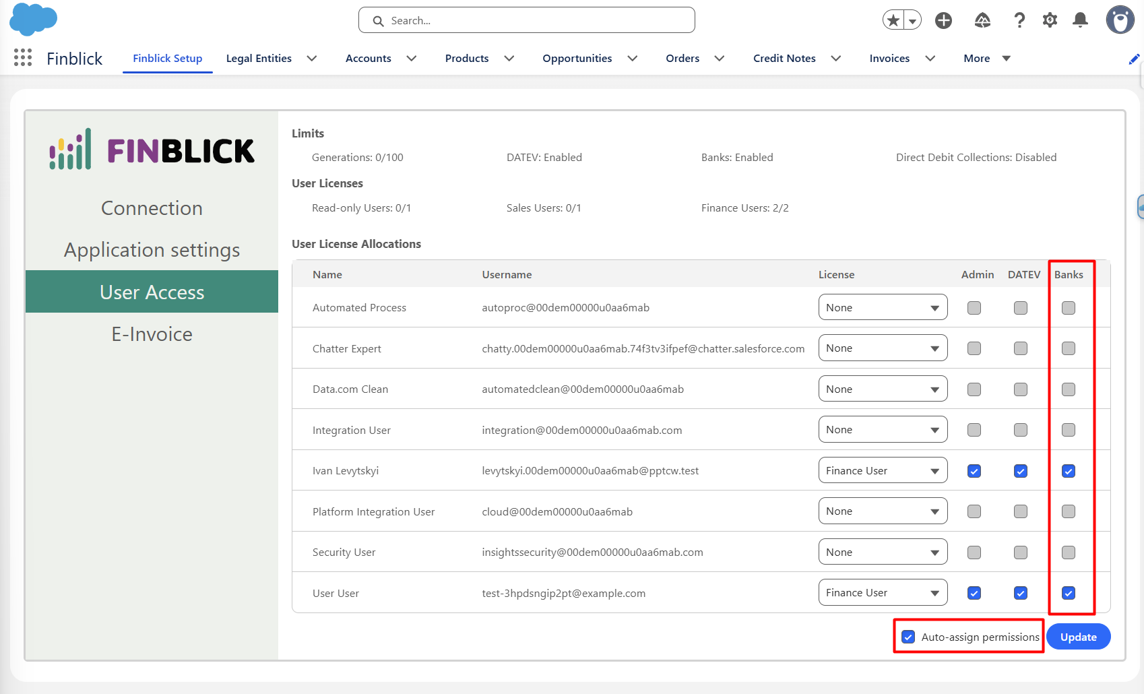Open License dropdown for Chatter Expert
Screen dimensions: 1144x694
[883, 348]
